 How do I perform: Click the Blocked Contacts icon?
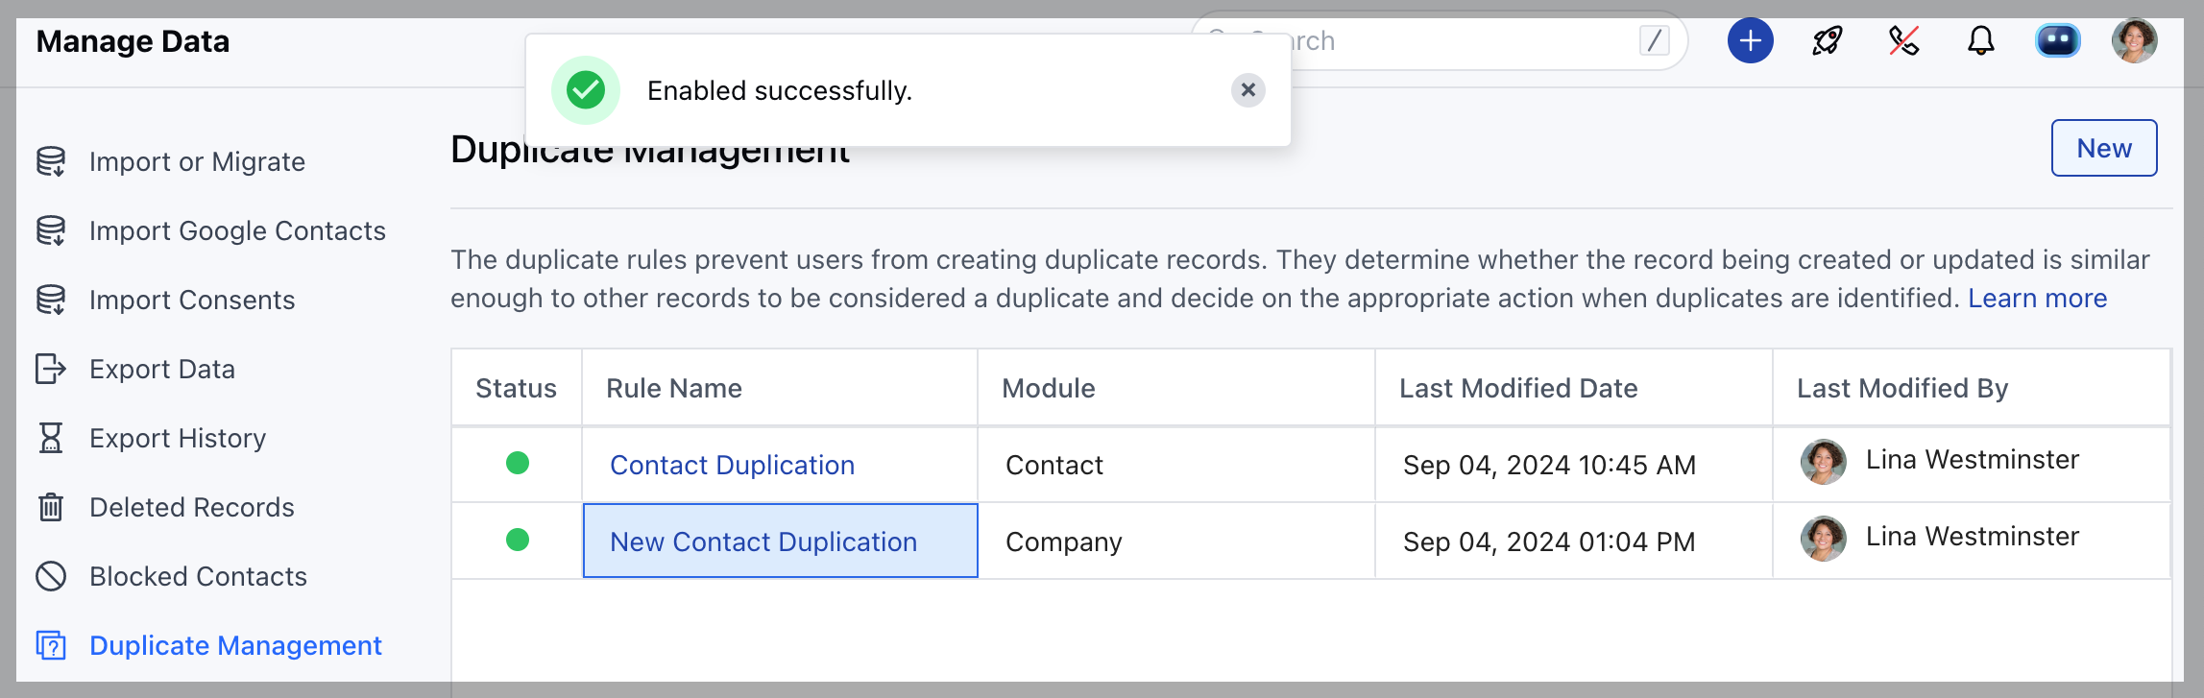(x=51, y=576)
